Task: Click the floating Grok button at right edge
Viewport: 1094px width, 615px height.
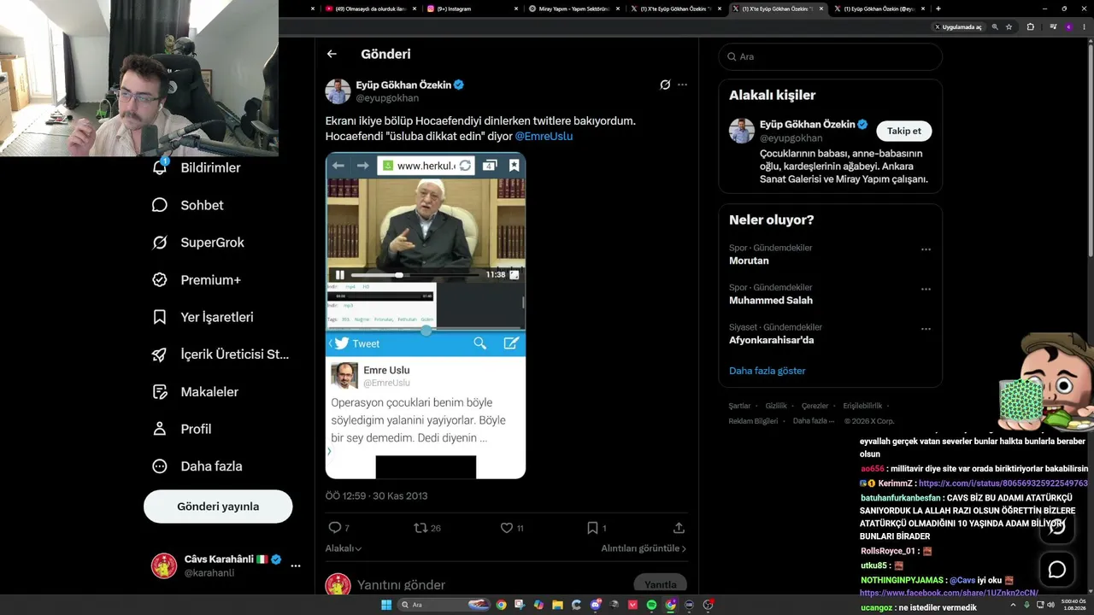Action: click(x=1057, y=526)
